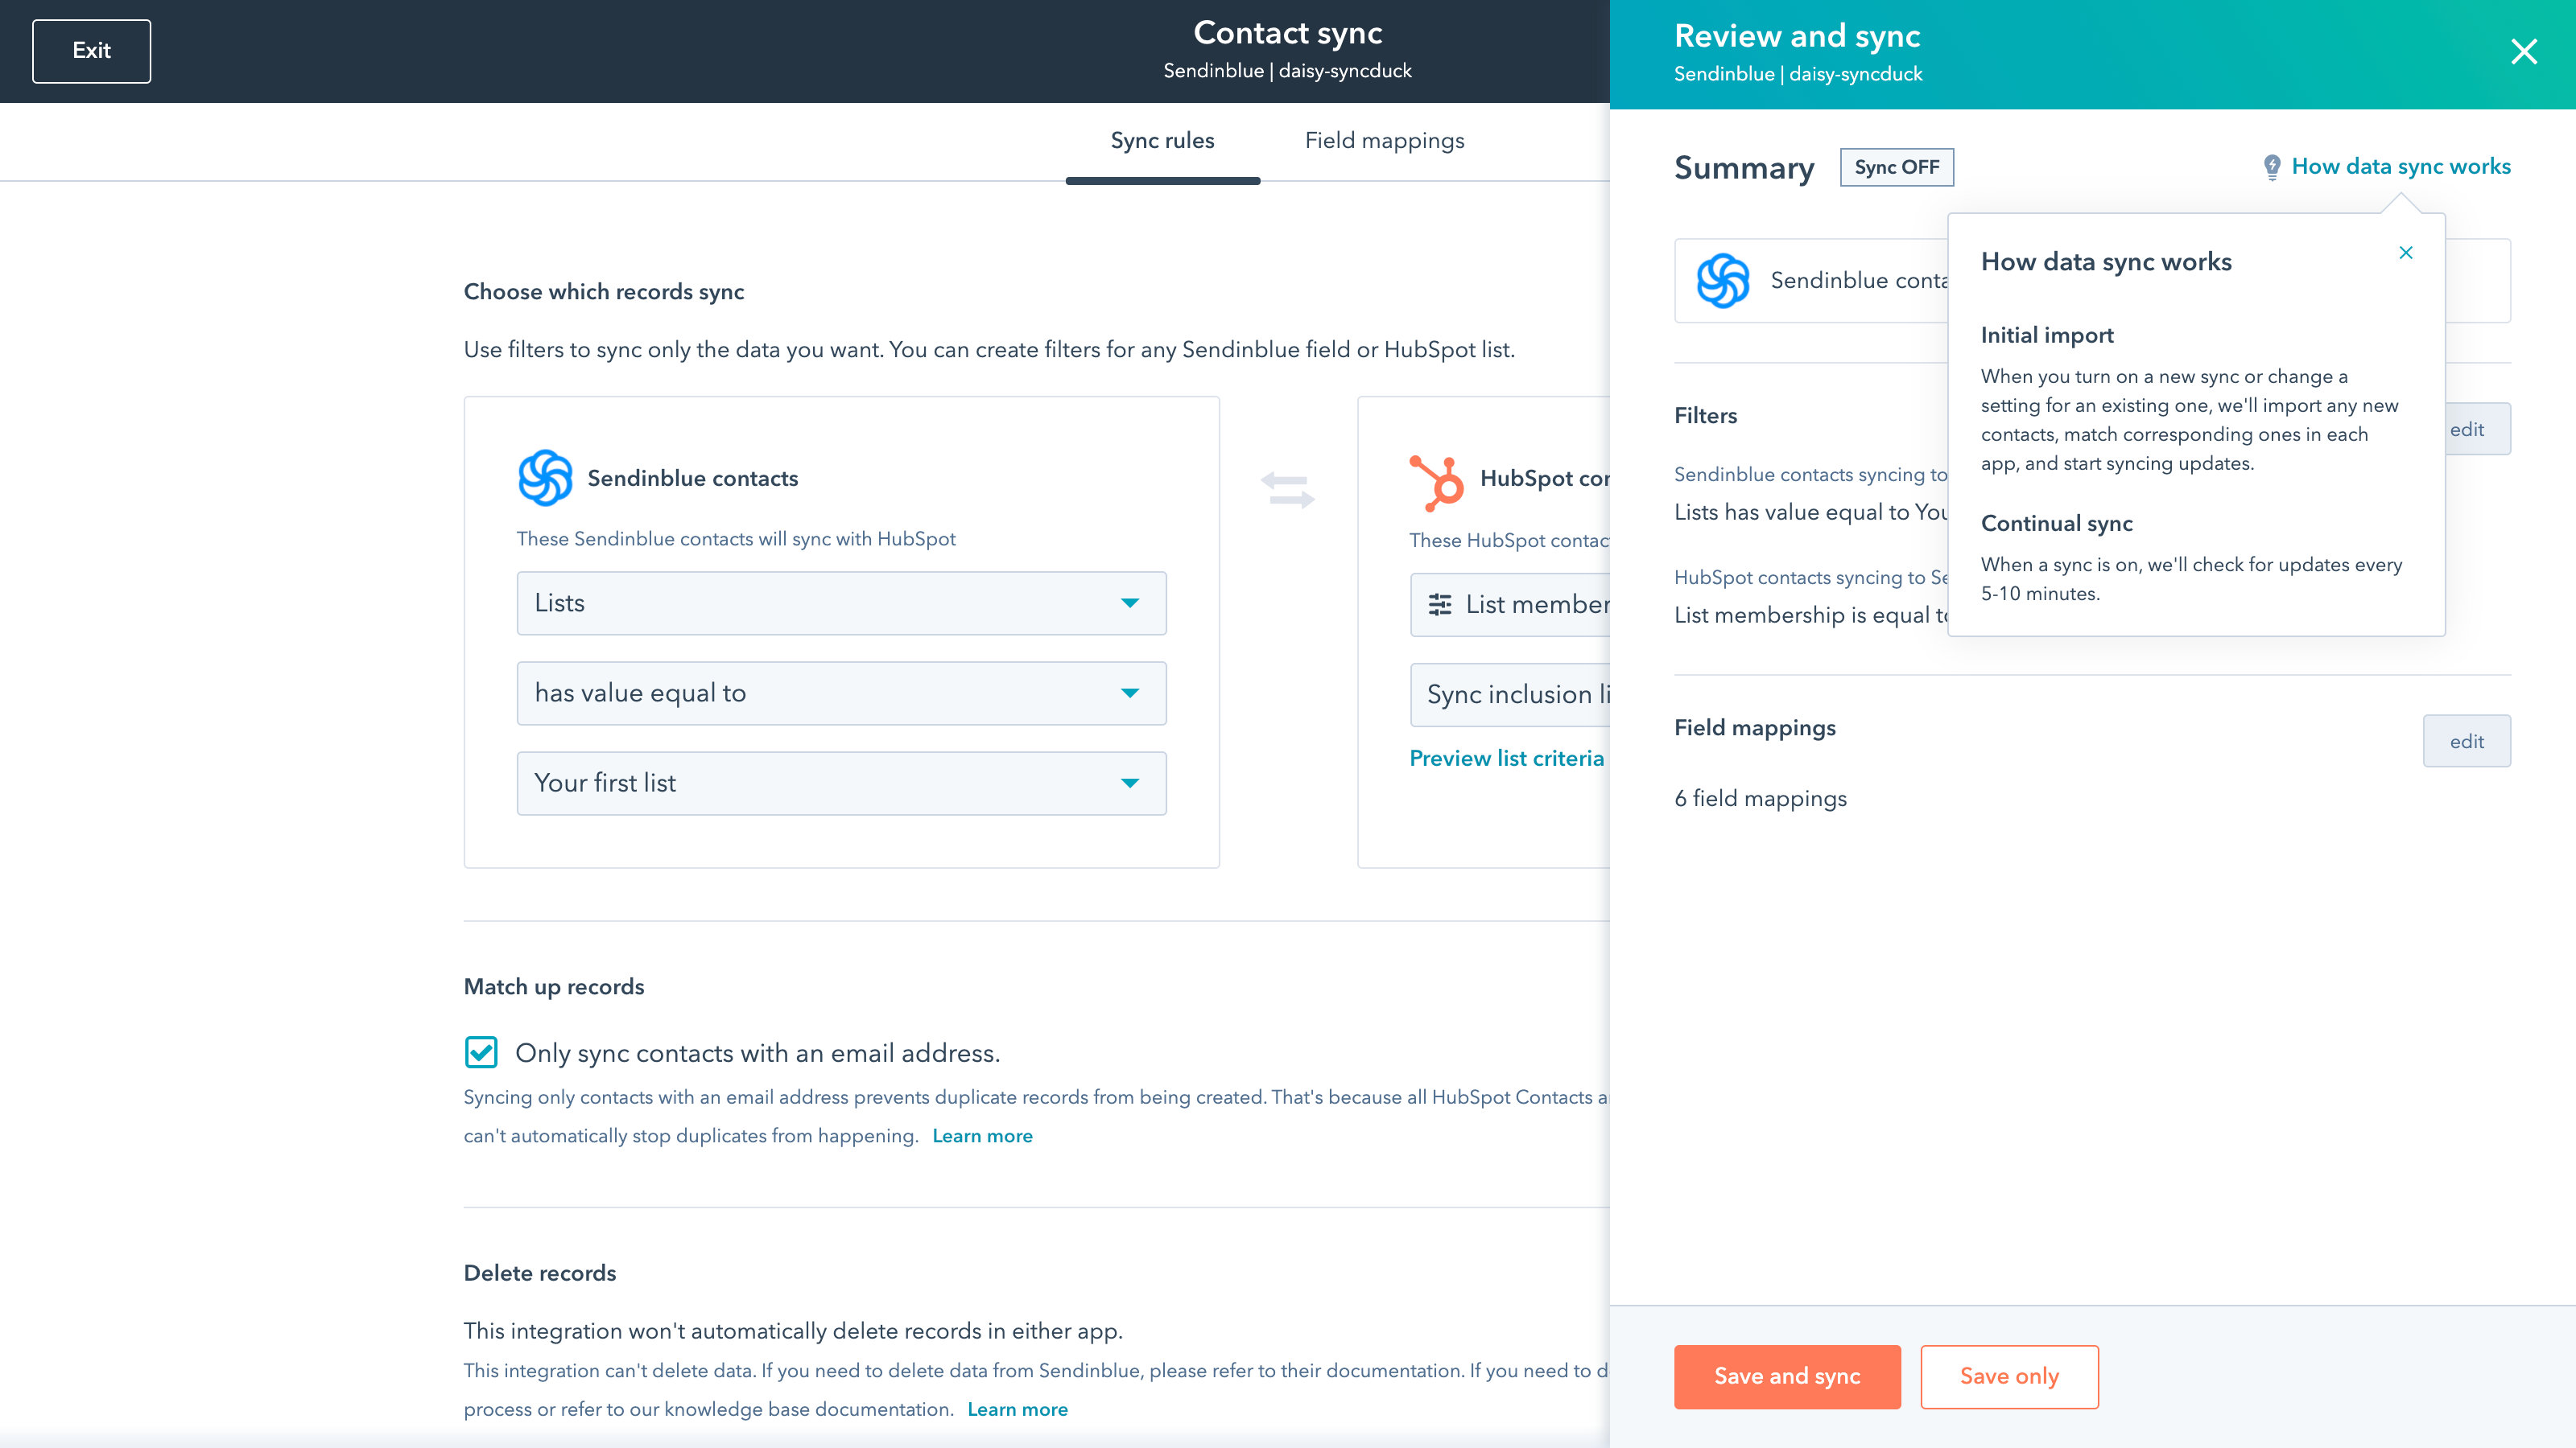Select the Sync rules tab
This screenshot has height=1448, width=2576.
click(x=1162, y=142)
